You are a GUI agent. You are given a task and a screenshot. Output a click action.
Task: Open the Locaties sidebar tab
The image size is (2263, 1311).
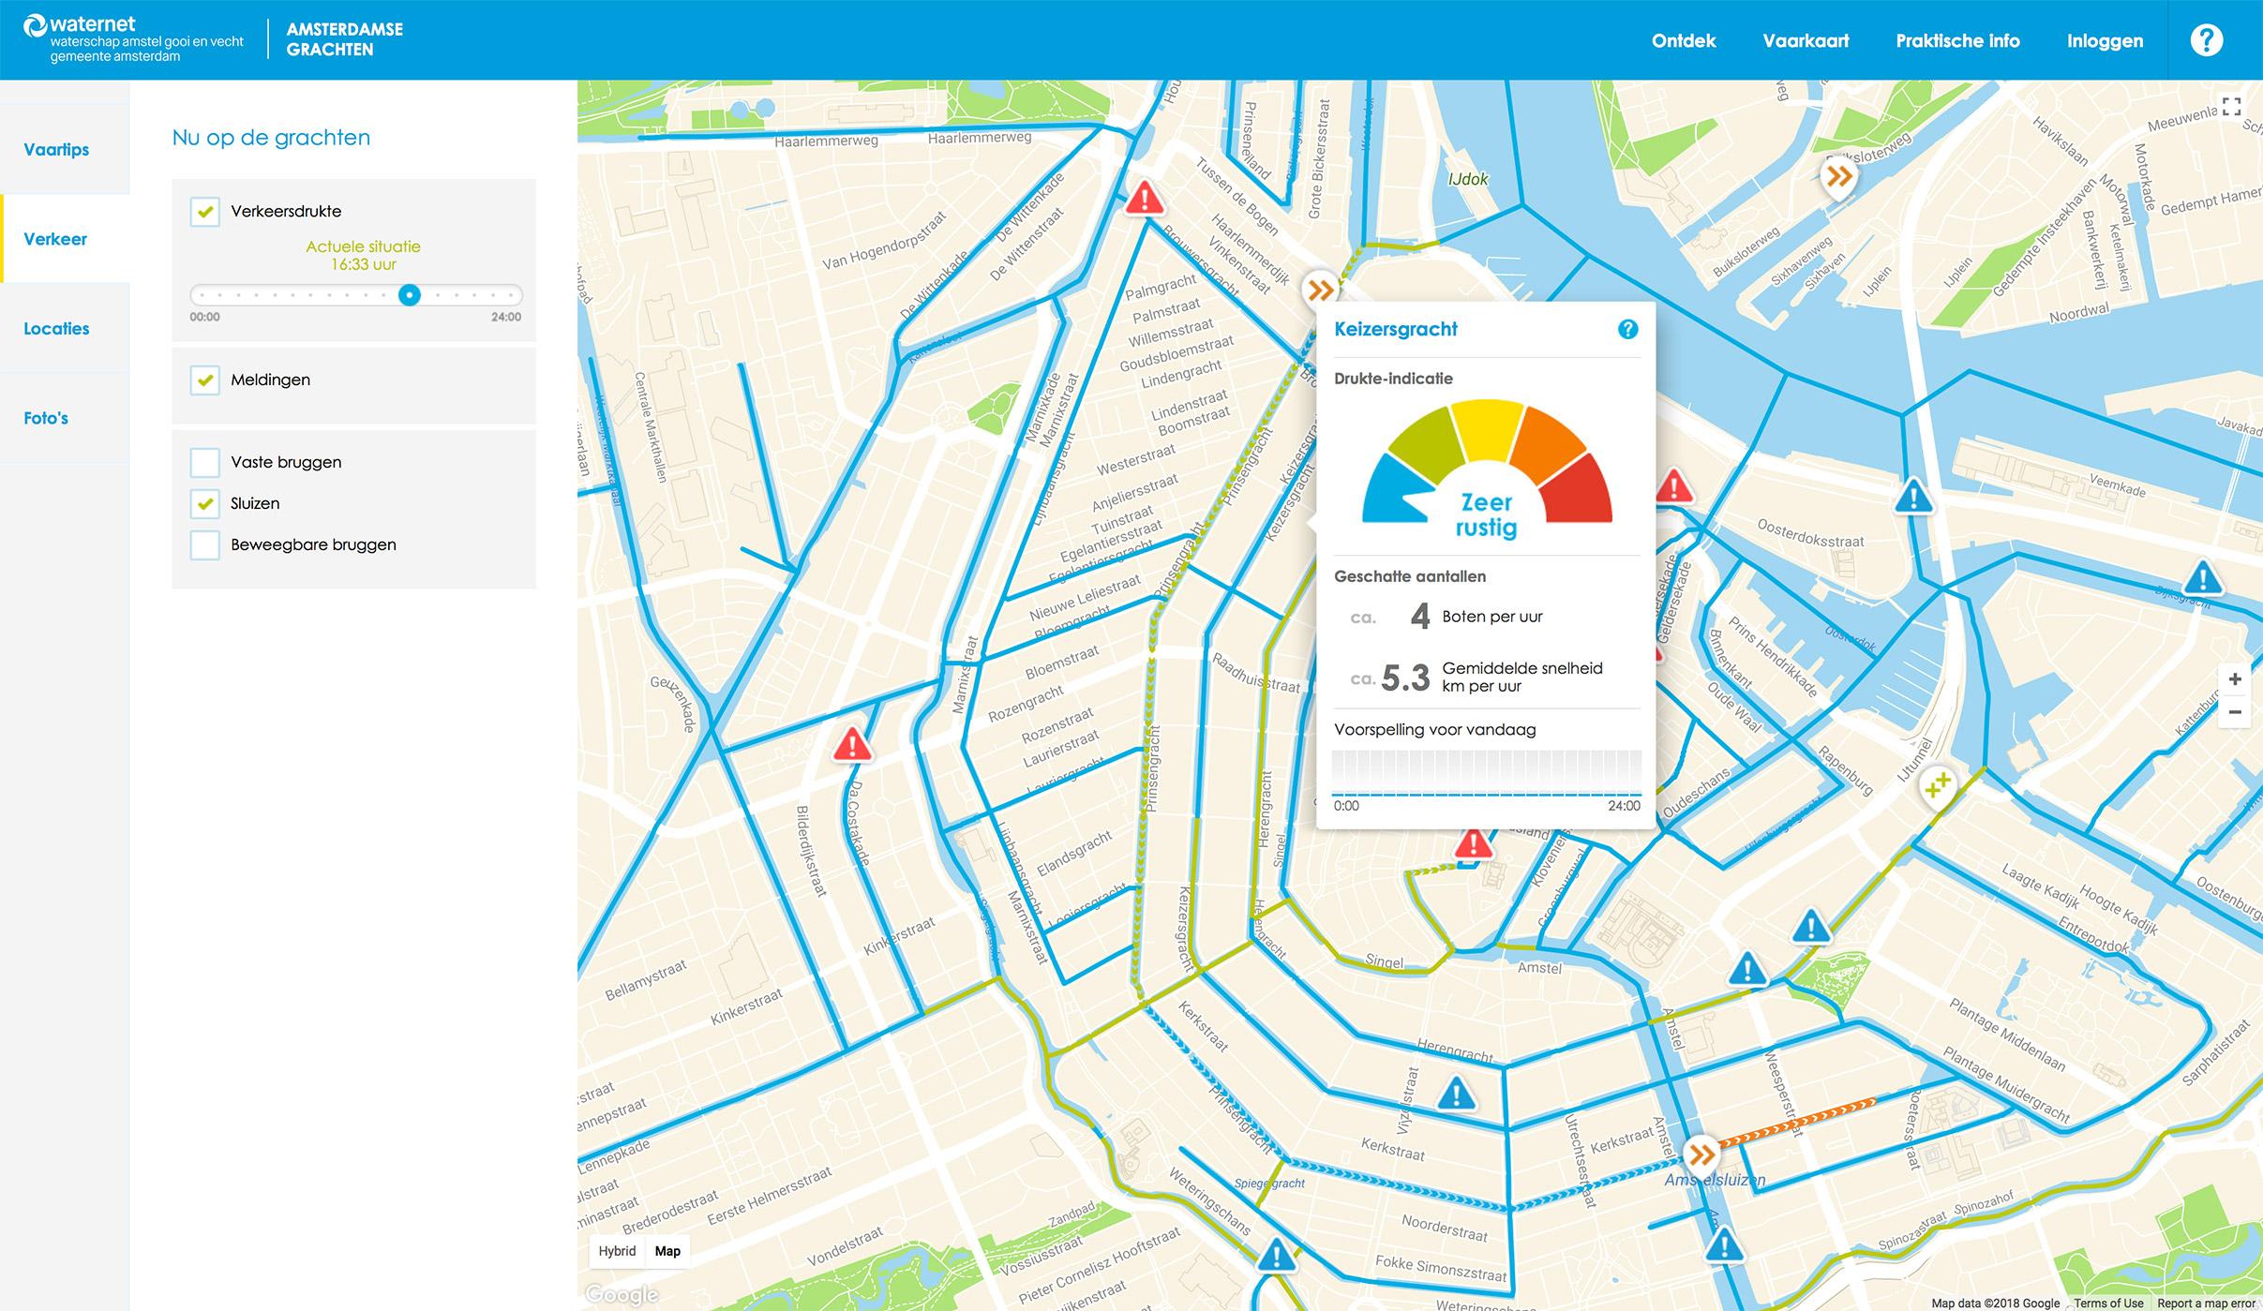[x=56, y=329]
